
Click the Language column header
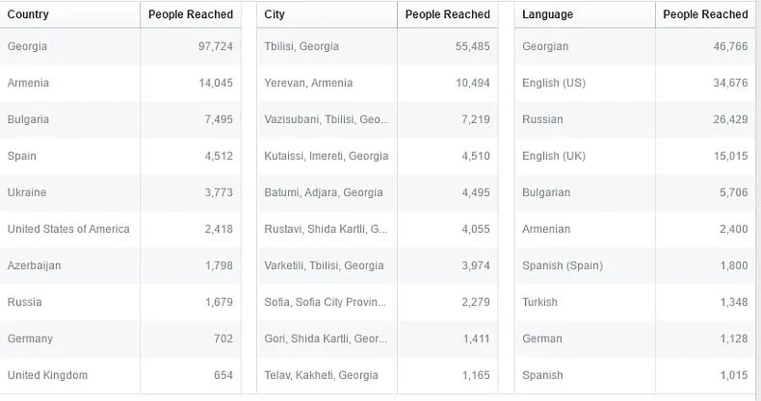coord(547,14)
